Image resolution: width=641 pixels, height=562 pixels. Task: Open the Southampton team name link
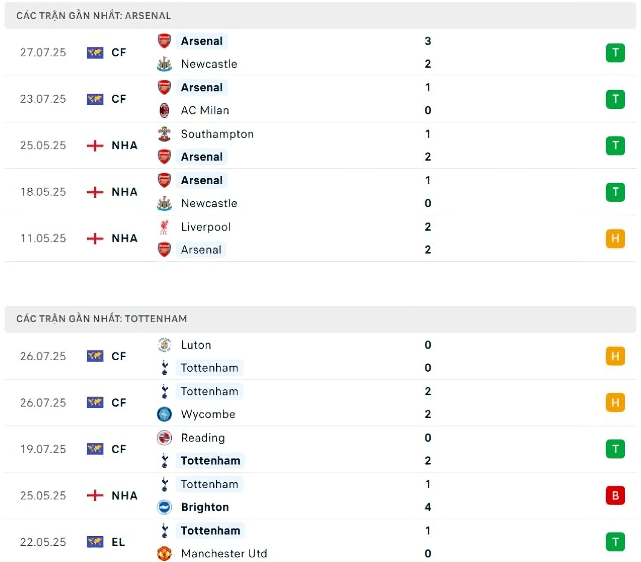[217, 134]
